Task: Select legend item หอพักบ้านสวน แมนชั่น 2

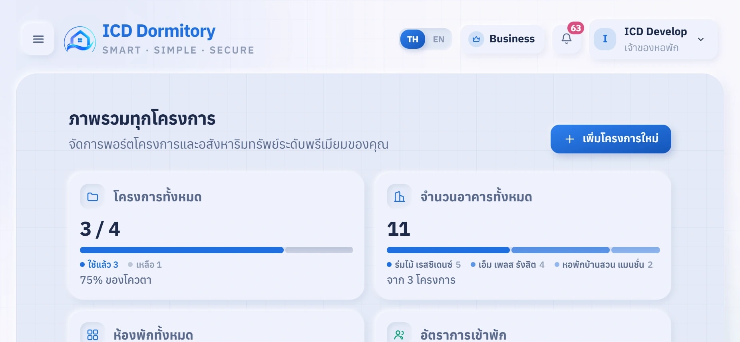Action: 604,264
